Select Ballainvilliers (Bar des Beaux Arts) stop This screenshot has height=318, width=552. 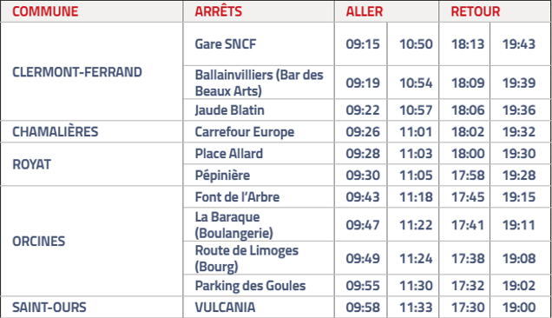coord(260,83)
